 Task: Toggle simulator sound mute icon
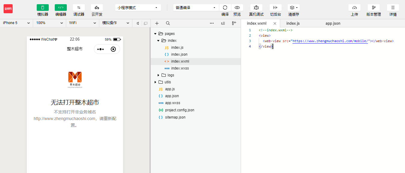click(138, 23)
